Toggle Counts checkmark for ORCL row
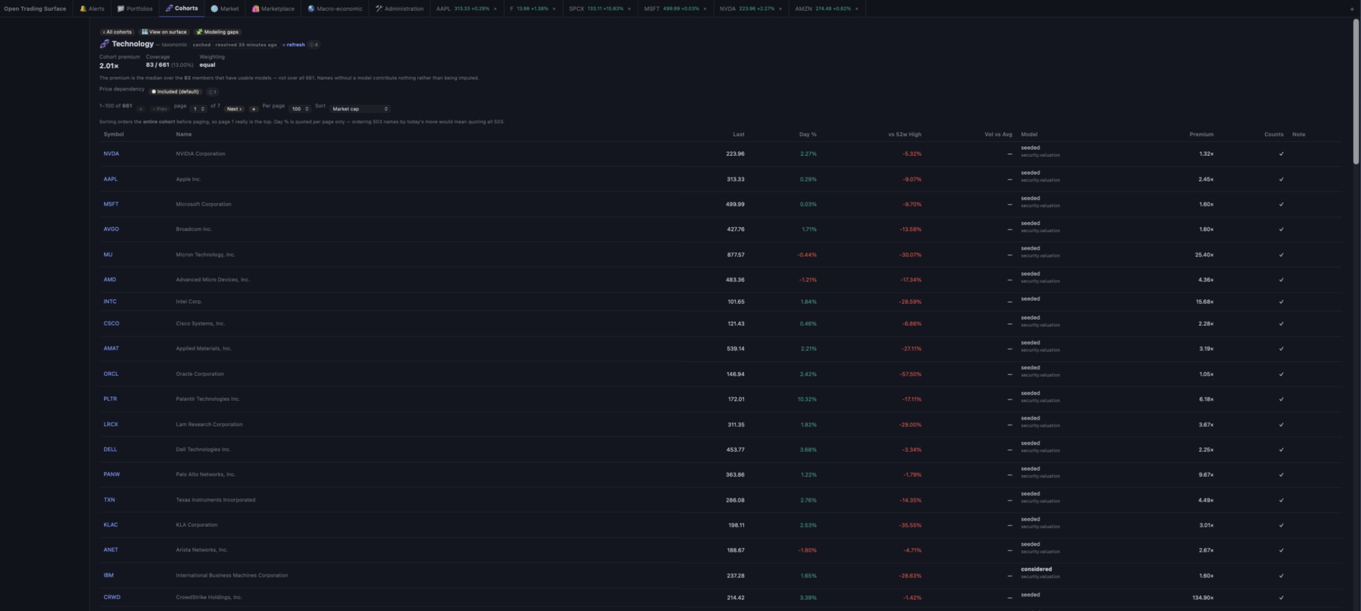 click(1281, 374)
